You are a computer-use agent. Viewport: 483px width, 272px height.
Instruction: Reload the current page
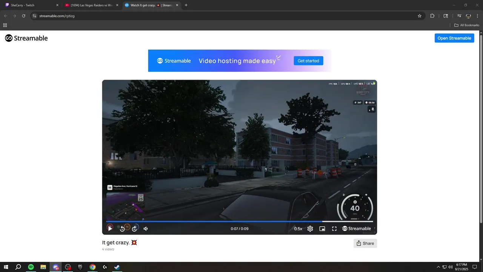point(23,16)
